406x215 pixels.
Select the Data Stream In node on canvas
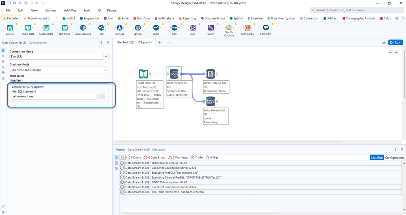click(x=174, y=74)
